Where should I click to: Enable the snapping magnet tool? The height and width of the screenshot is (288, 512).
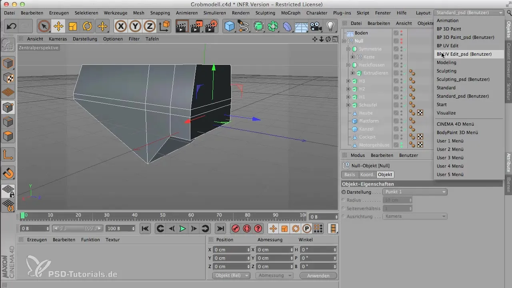tap(8, 174)
